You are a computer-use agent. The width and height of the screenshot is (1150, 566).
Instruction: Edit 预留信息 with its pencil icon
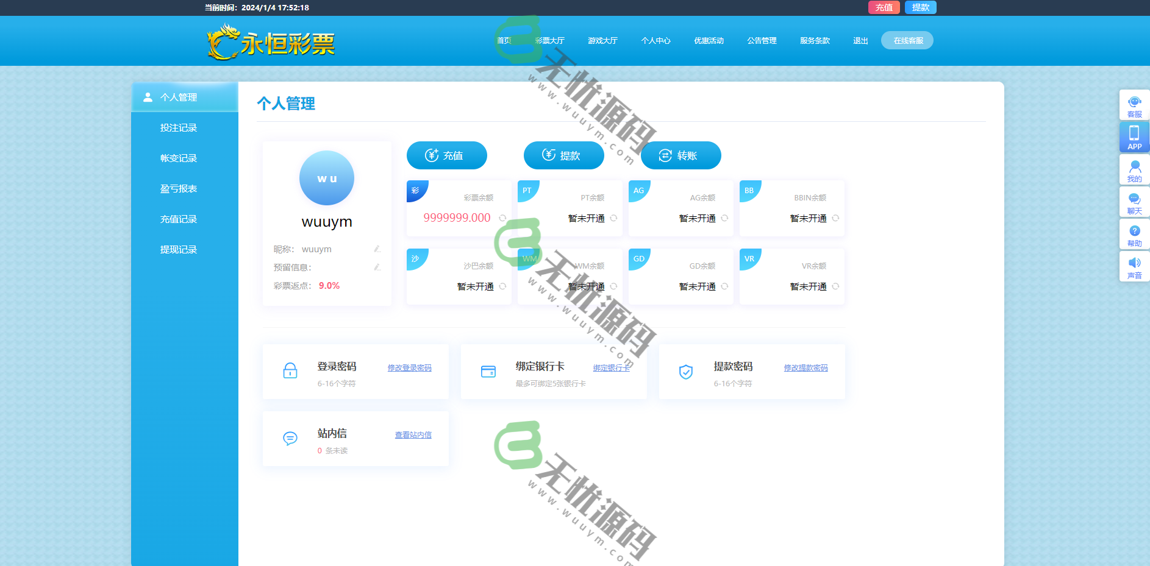point(377,267)
